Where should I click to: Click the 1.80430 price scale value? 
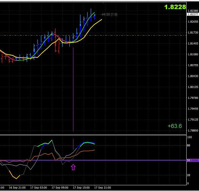click(x=193, y=76)
